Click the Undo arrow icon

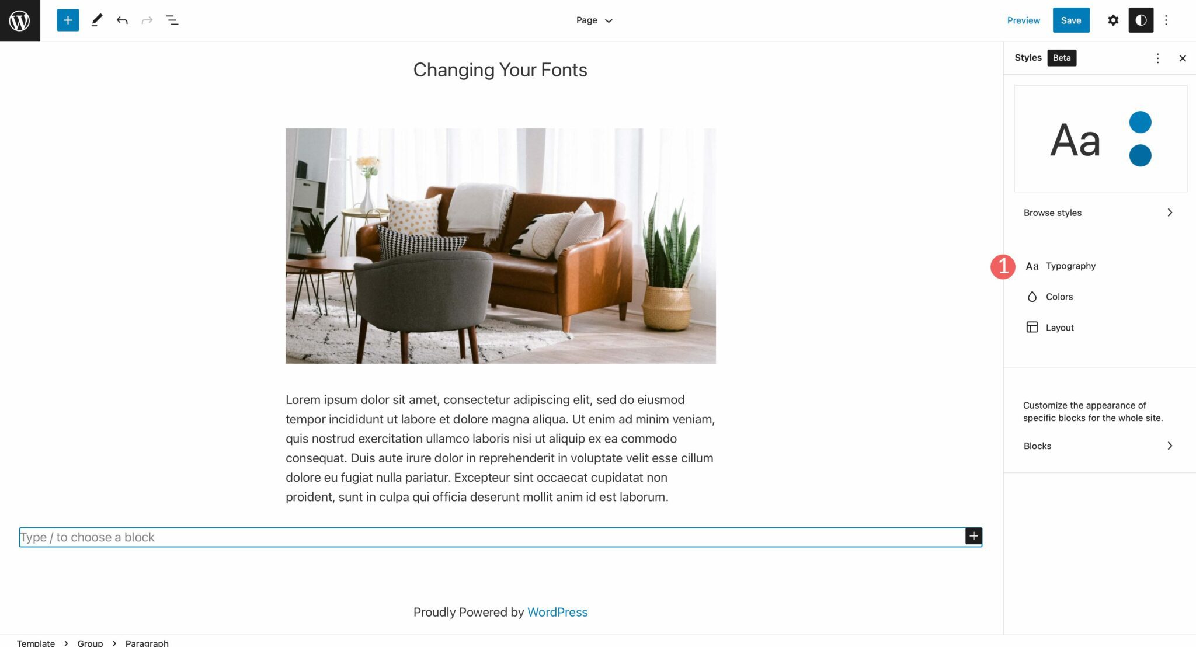coord(121,20)
